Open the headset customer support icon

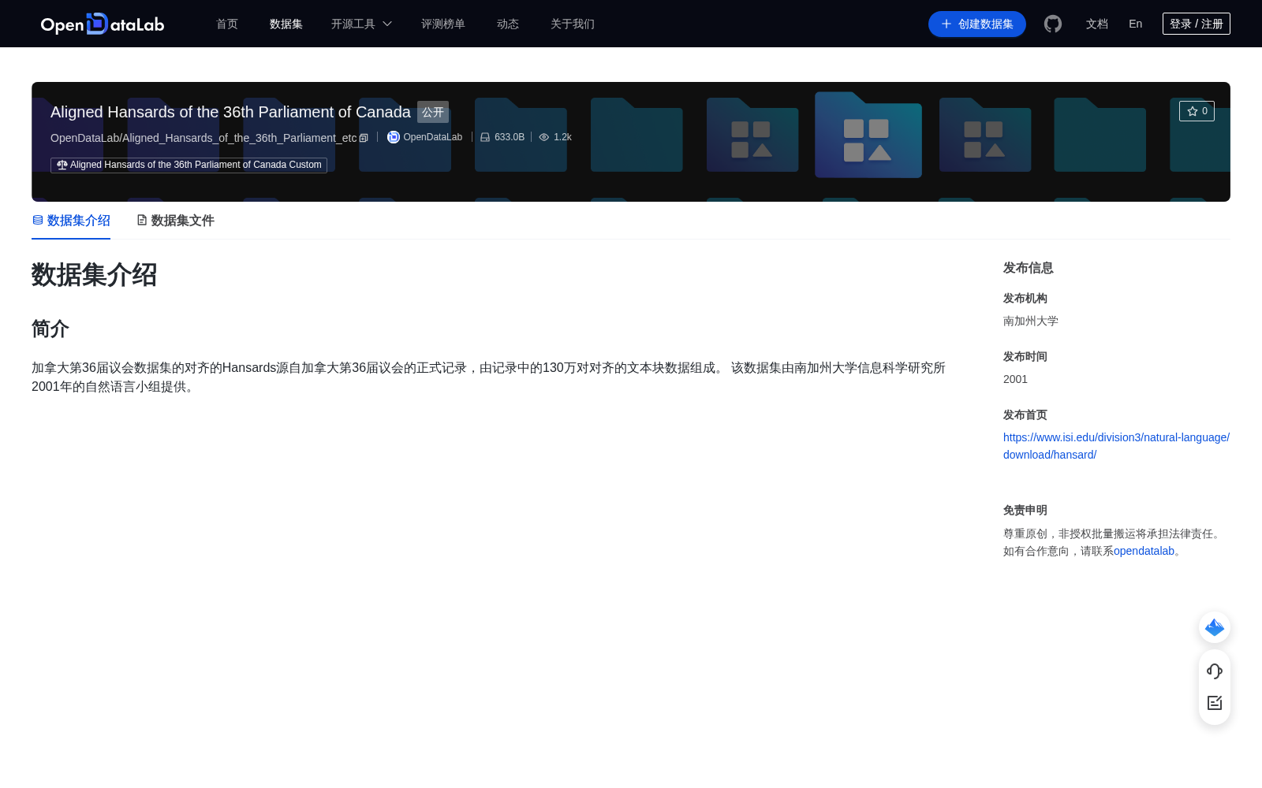coord(1215,671)
